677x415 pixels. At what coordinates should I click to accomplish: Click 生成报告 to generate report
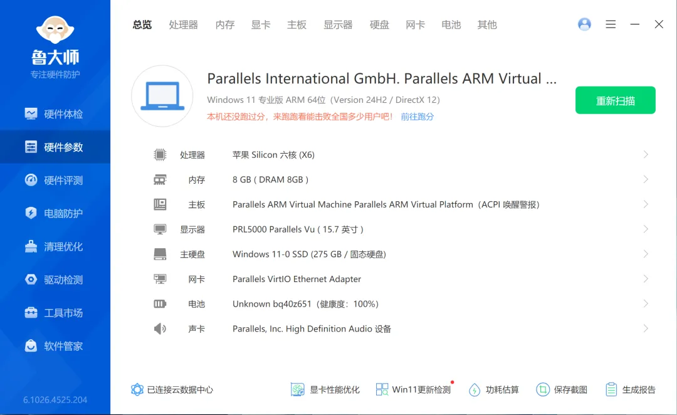click(631, 389)
